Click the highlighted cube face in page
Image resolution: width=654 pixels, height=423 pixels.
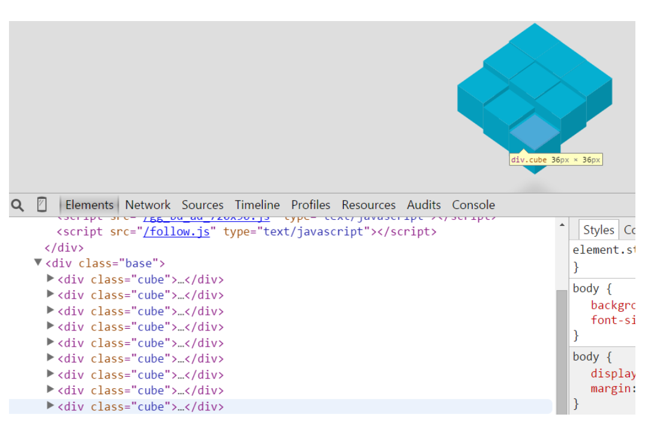pos(535,132)
